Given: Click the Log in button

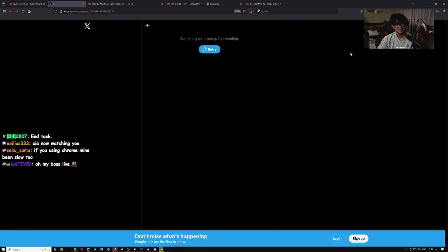Looking at the screenshot, I should (337, 239).
